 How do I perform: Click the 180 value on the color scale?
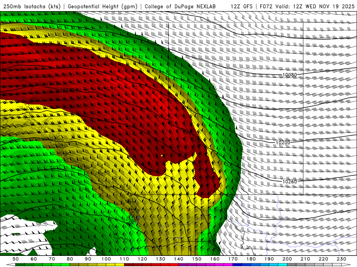[x=251, y=259]
